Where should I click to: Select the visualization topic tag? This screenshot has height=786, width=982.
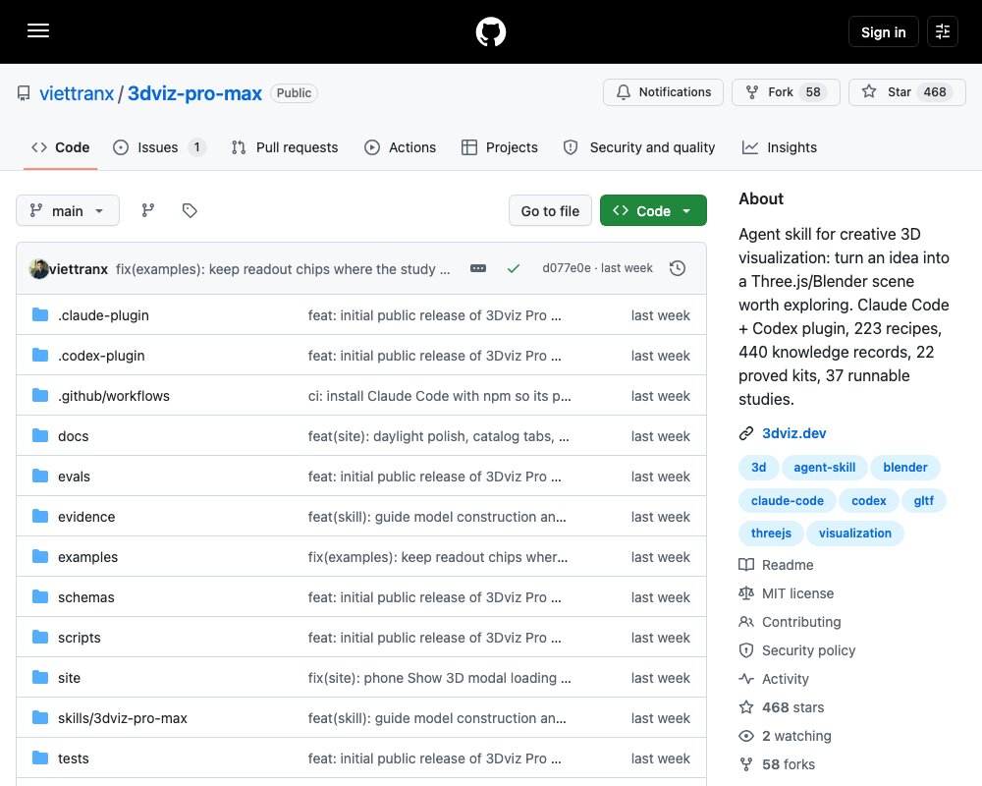(x=855, y=533)
